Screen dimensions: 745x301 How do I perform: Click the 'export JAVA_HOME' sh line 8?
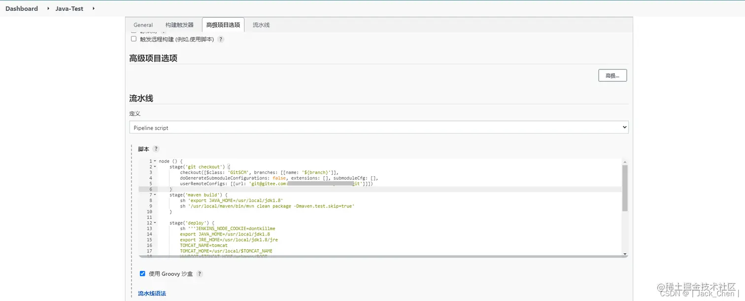[231, 201]
